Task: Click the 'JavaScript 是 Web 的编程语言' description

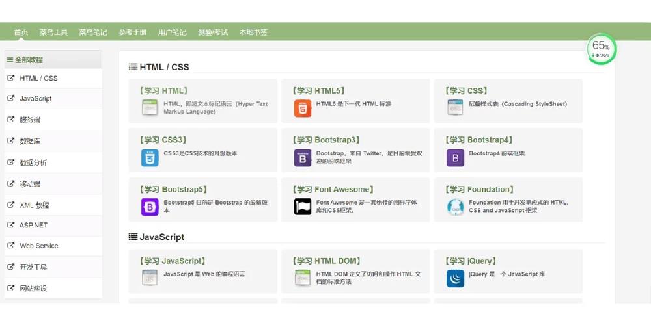Action: (x=204, y=274)
